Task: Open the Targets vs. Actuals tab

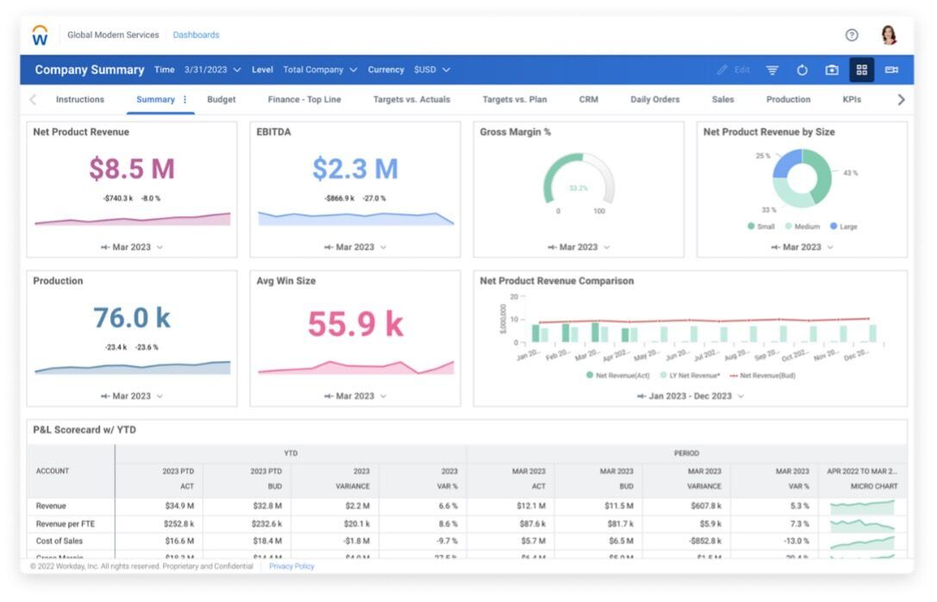Action: pyautogui.click(x=412, y=100)
